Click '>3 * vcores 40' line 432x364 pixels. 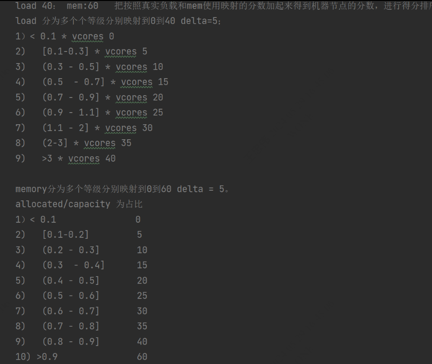79,159
